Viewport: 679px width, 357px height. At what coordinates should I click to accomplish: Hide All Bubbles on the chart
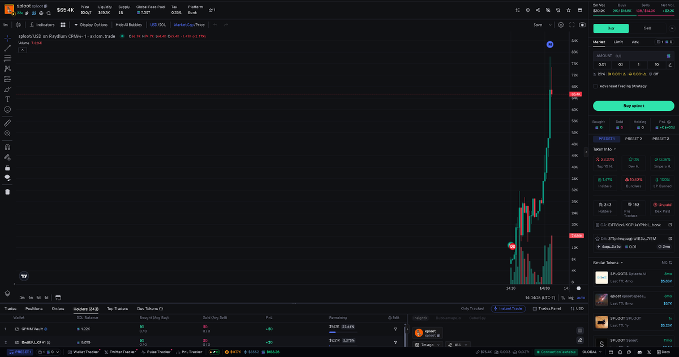(x=128, y=25)
